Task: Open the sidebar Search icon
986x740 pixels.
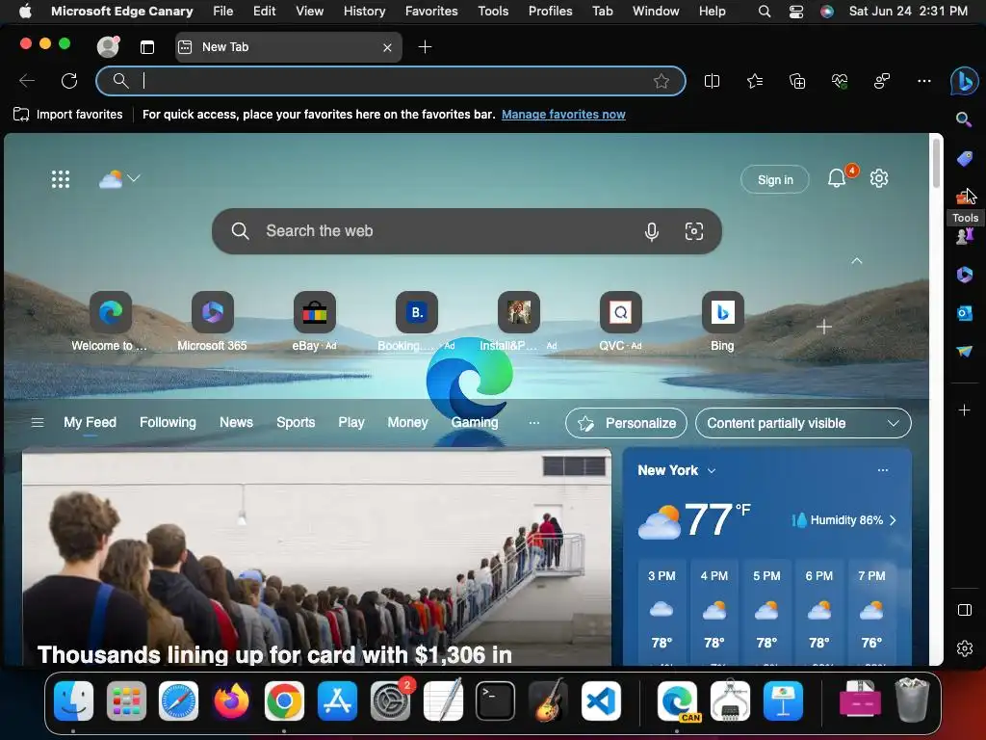Action: (964, 119)
